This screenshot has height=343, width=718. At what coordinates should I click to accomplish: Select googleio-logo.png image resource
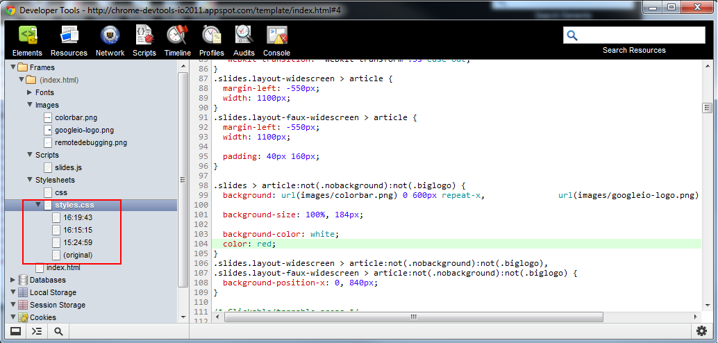click(78, 130)
